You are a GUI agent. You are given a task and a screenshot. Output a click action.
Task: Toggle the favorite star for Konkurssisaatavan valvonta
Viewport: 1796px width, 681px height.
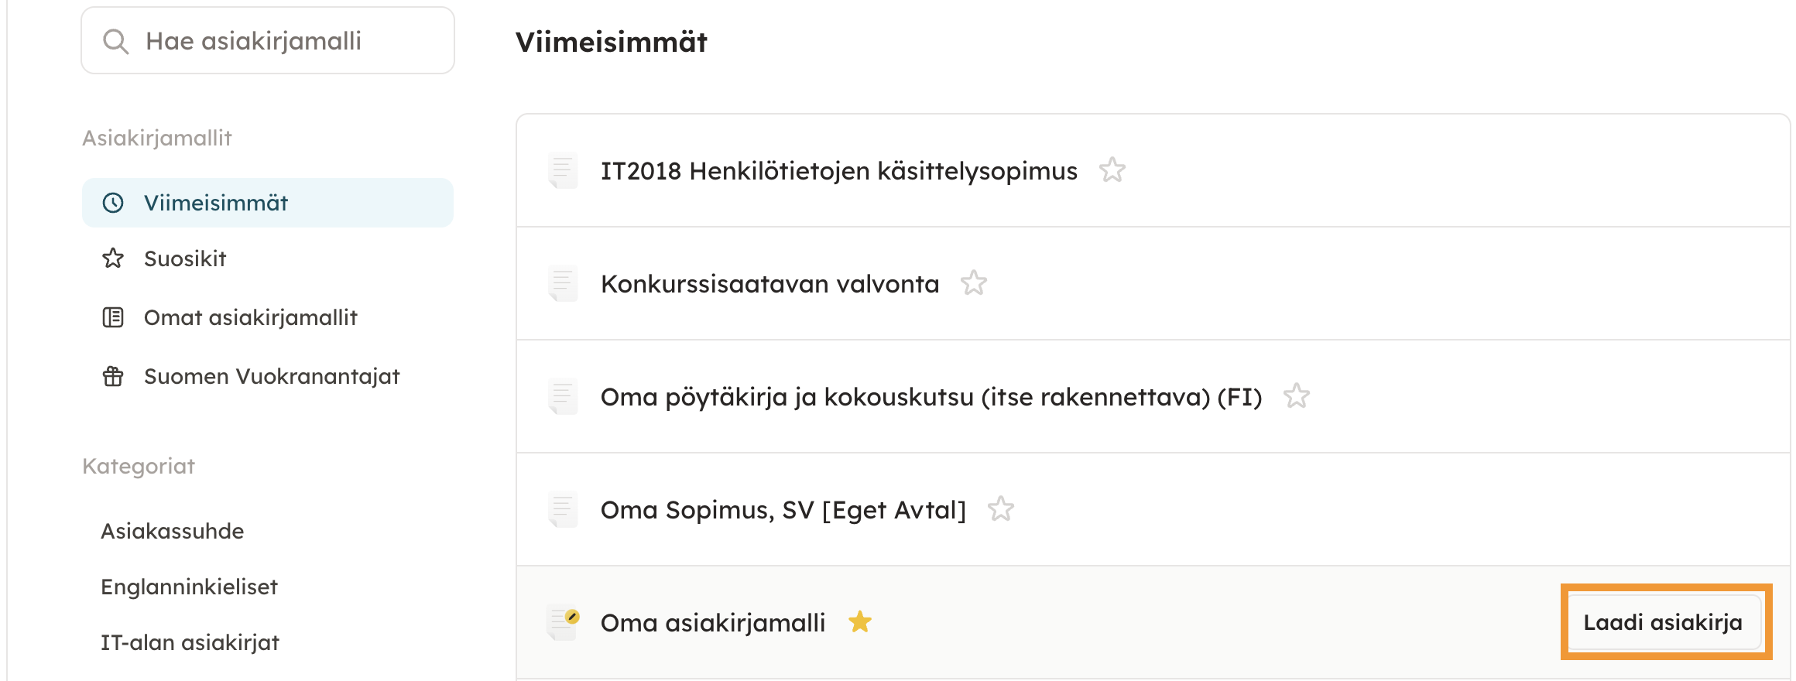[x=974, y=282]
